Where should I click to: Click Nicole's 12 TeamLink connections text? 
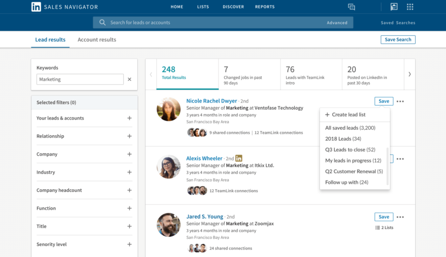pyautogui.click(x=278, y=133)
